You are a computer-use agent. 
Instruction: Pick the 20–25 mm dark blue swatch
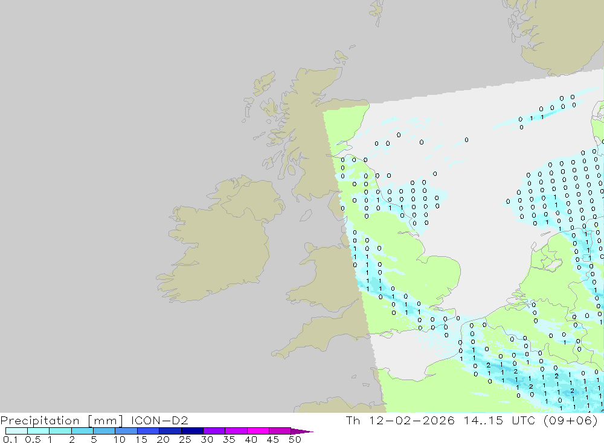point(170,431)
